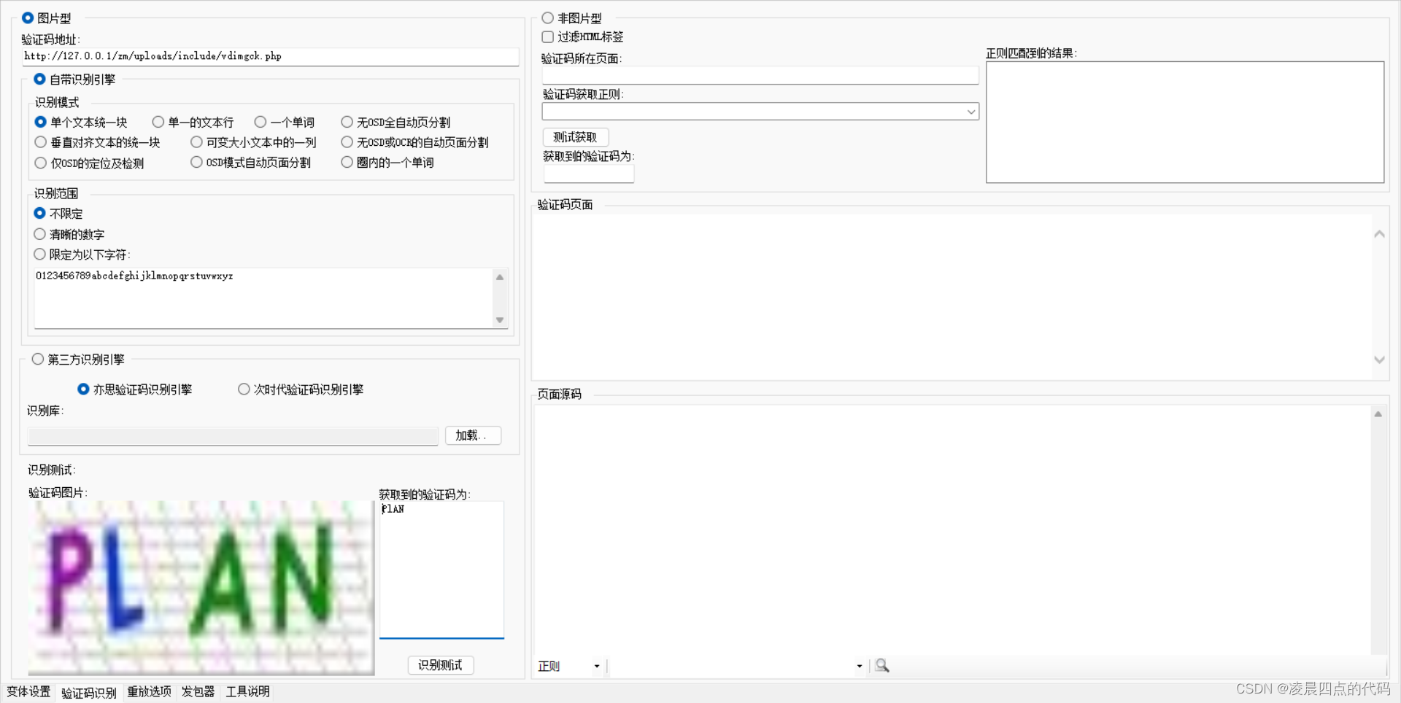The height and width of the screenshot is (703, 1401).
Task: Click the up arrow of the characters box scrollbar
Action: point(500,277)
